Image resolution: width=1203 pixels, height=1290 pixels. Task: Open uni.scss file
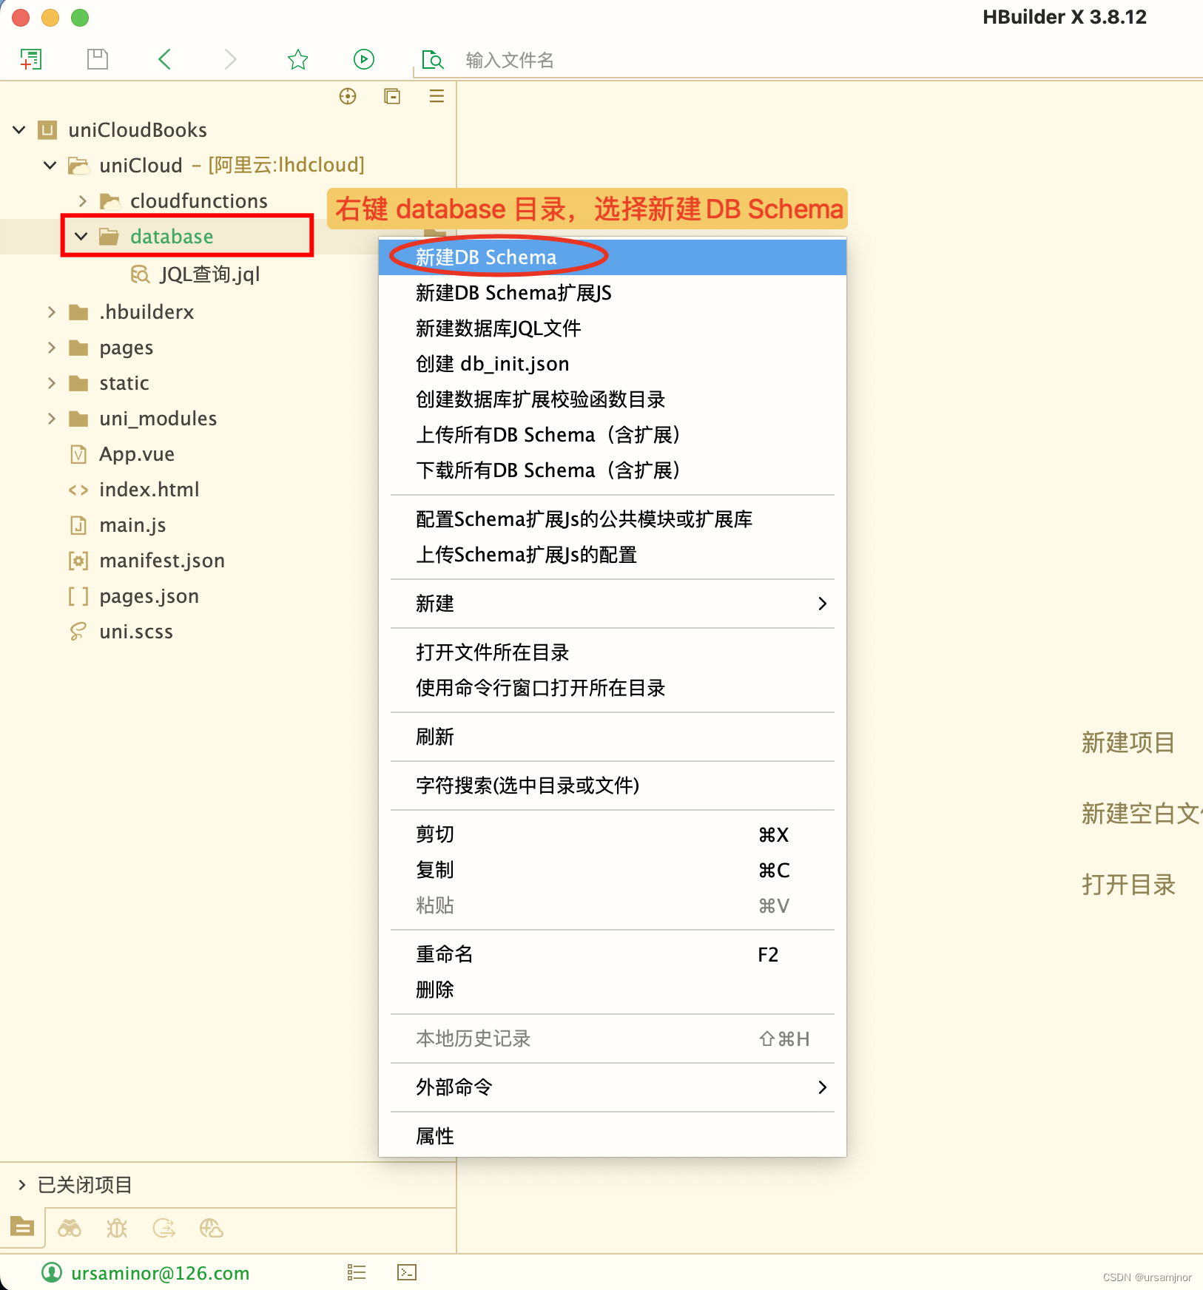point(136,632)
